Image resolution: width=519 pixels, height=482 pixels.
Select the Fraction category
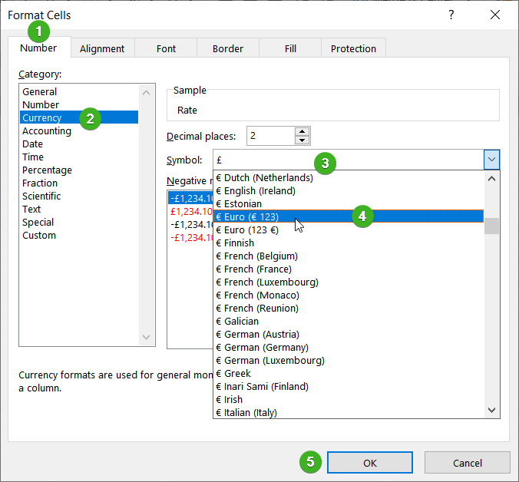79,183
